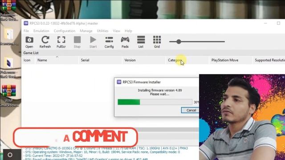Open the Configuration menu
The height and width of the screenshot is (160, 285).
coord(65,31)
